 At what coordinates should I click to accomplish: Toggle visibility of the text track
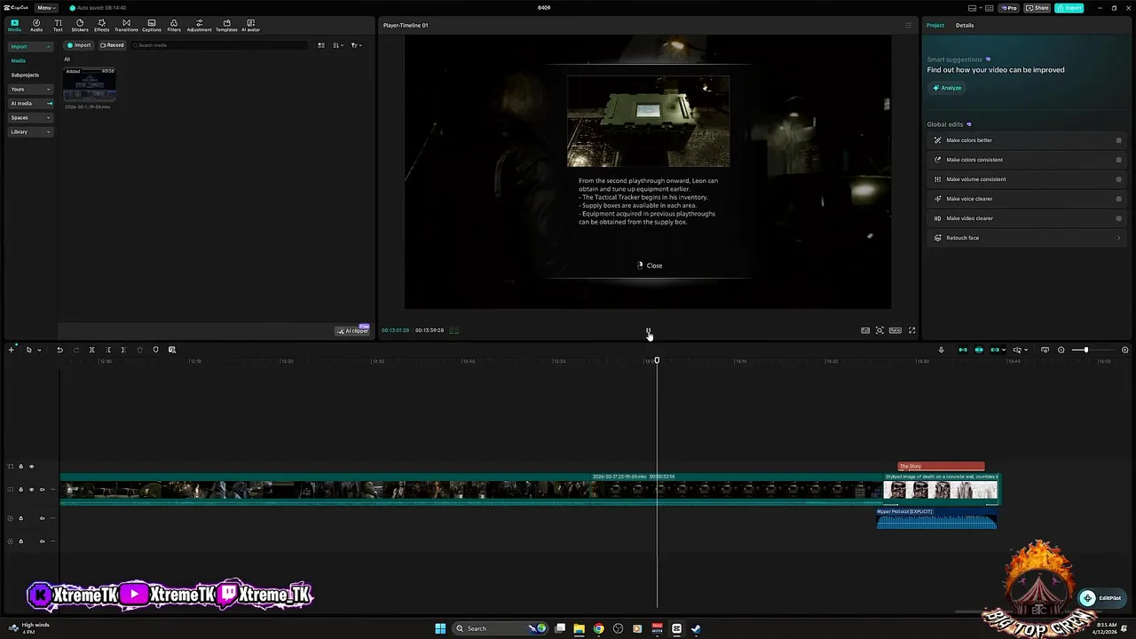coord(31,466)
